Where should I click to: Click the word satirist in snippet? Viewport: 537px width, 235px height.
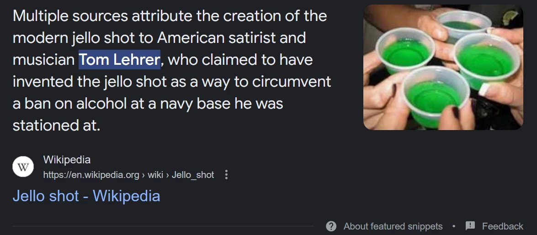point(252,37)
